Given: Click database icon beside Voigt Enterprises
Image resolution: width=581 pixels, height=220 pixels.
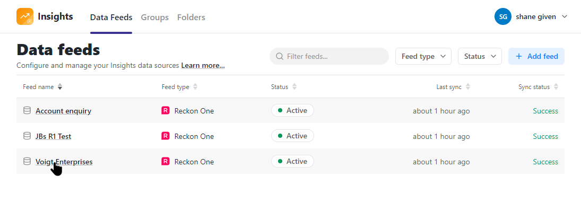Looking at the screenshot, I should pyautogui.click(x=27, y=162).
